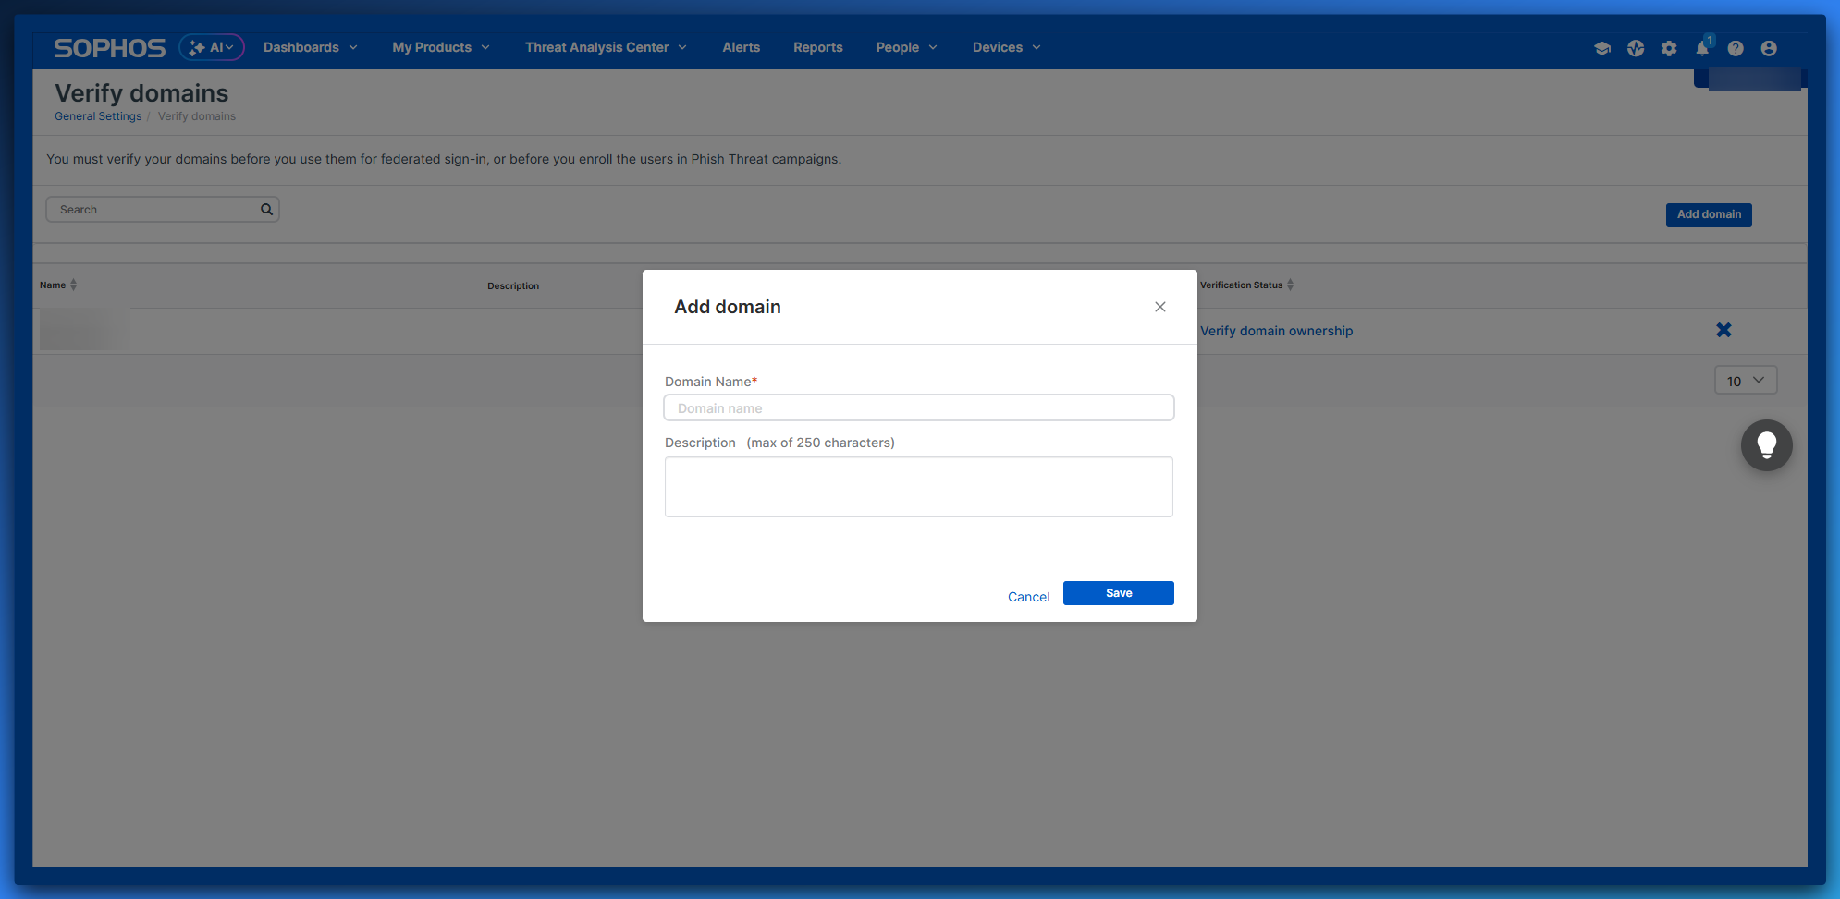Viewport: 1840px width, 899px height.
Task: Go to Alerts page
Action: coord(741,47)
